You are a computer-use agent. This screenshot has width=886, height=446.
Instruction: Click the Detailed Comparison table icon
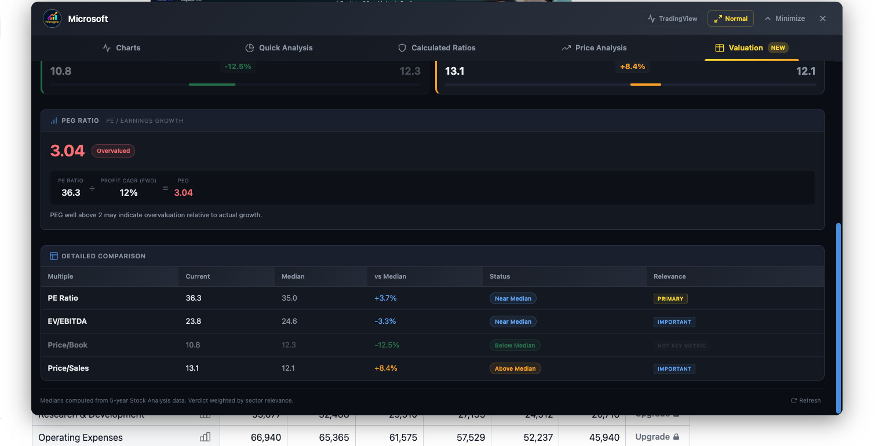pyautogui.click(x=54, y=256)
